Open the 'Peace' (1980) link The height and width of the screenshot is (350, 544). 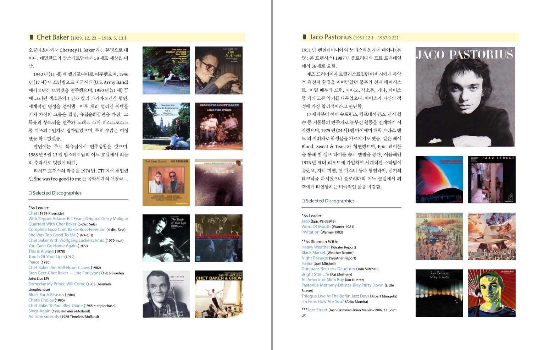click(x=34, y=262)
